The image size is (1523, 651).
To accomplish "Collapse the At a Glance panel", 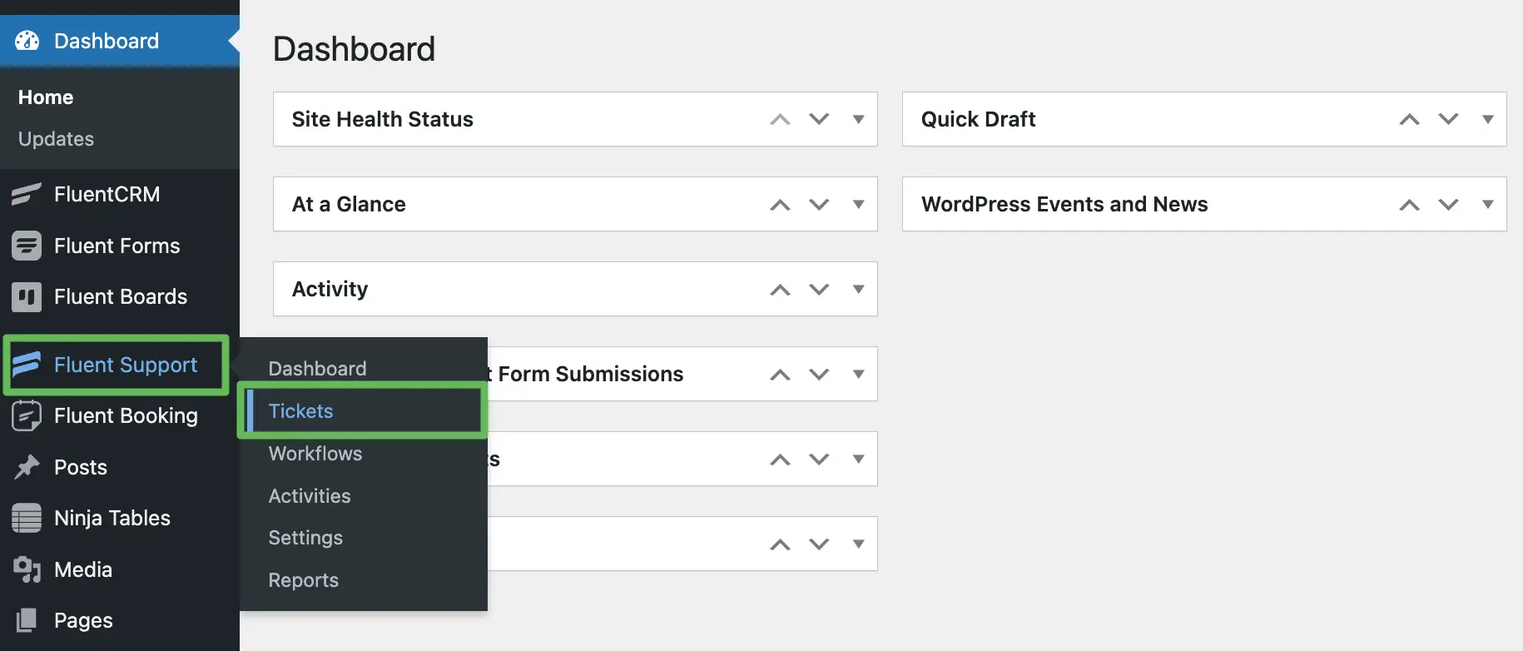I will pos(858,204).
